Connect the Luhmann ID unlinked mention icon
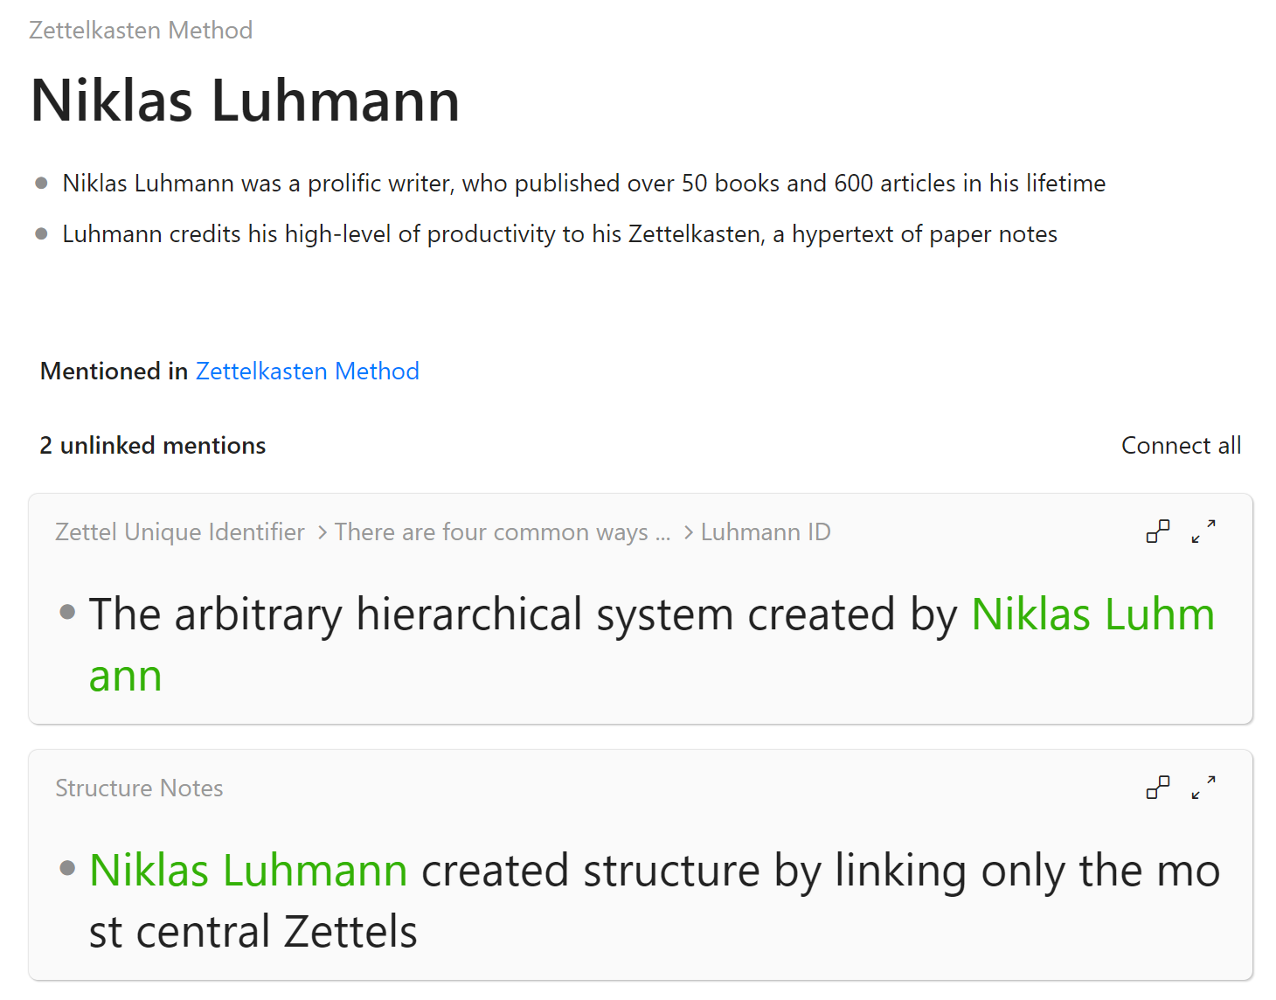The height and width of the screenshot is (1000, 1276). [1158, 531]
